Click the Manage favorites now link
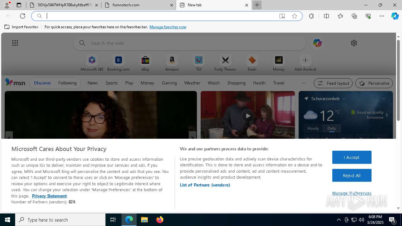 coord(168,27)
